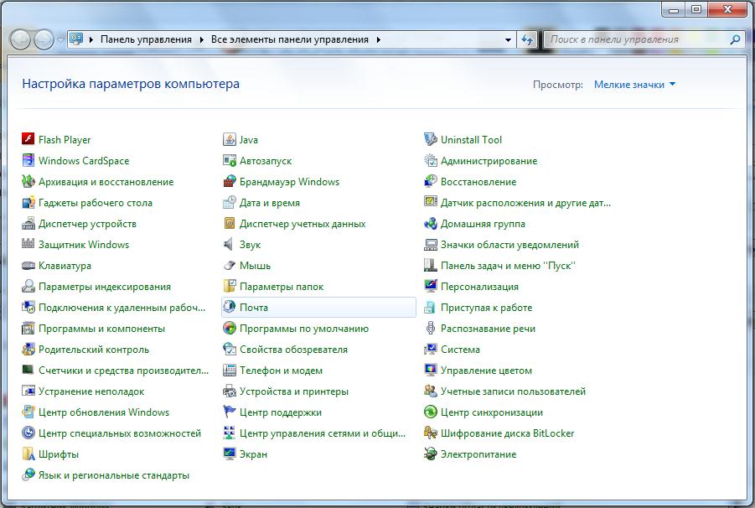
Task: Click the Шрифты icon
Action: [x=28, y=454]
